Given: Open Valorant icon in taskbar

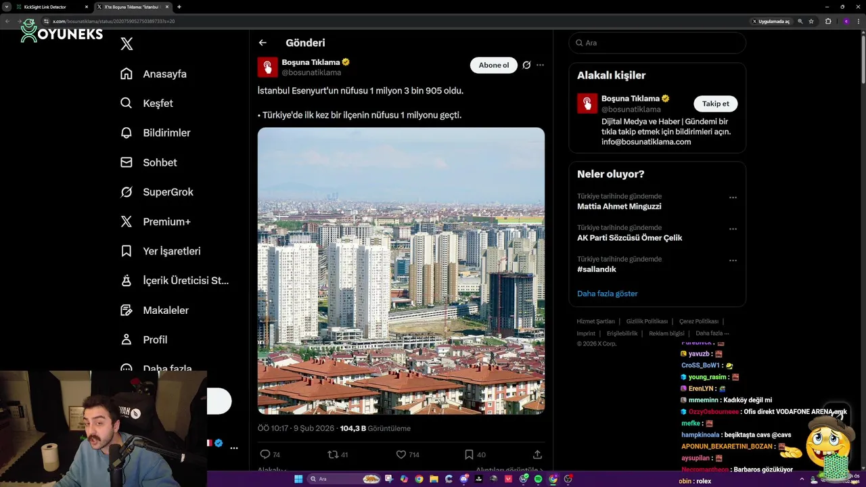Looking at the screenshot, I should point(508,479).
